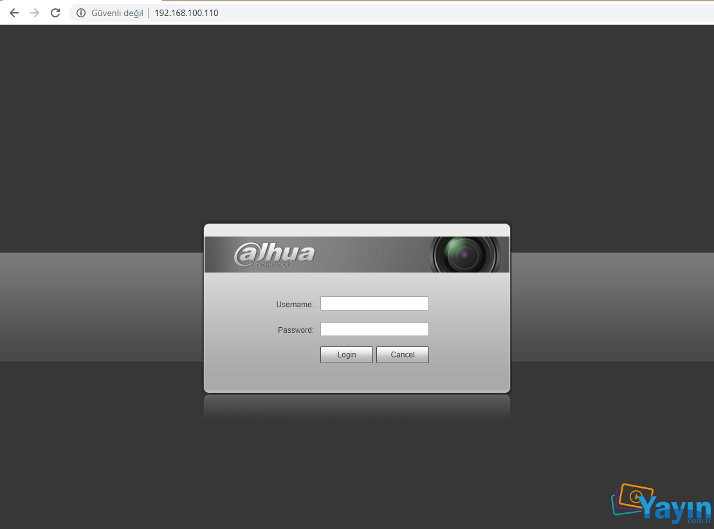This screenshot has width=714, height=529.
Task: Click the 'Password:' label
Action: point(295,330)
